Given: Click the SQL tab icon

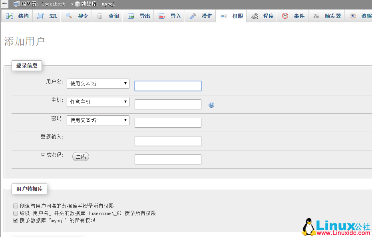Looking at the screenshot, I should pyautogui.click(x=40, y=16).
